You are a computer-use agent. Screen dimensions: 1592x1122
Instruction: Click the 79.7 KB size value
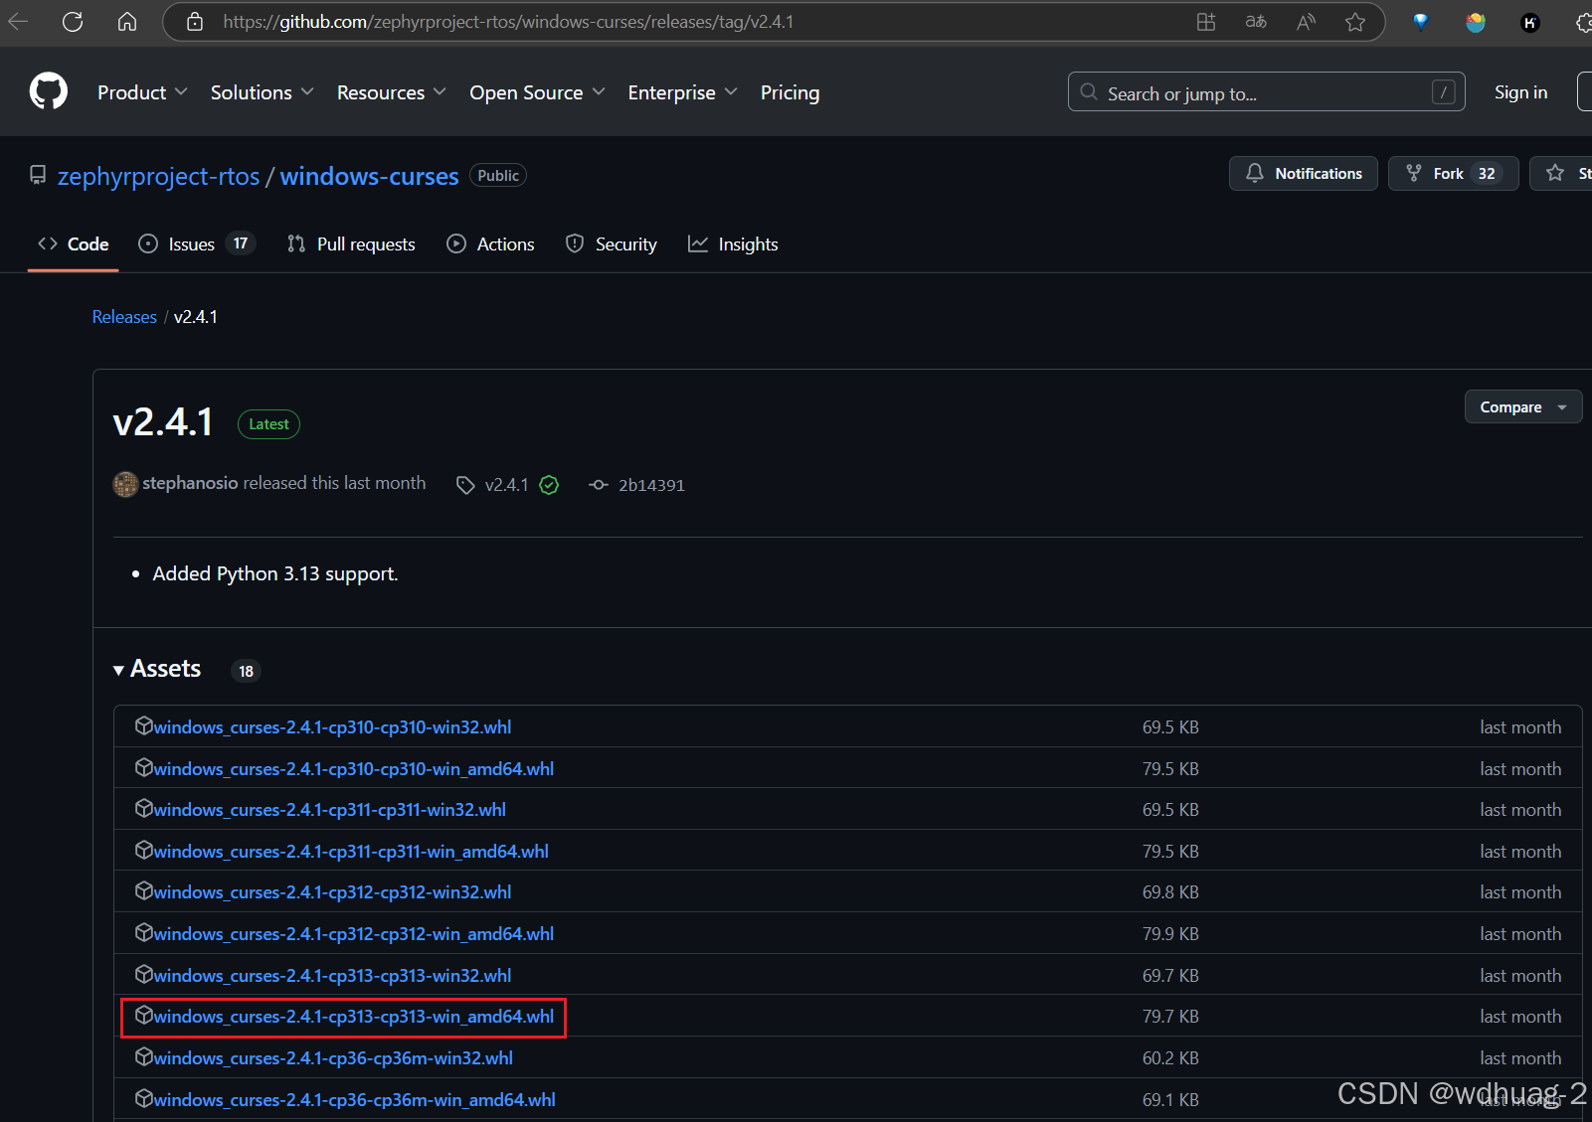[x=1170, y=1017]
